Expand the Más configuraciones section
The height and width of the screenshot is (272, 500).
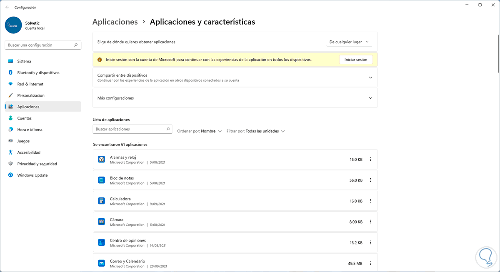pos(370,98)
